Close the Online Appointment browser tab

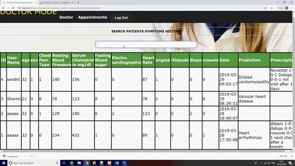[35, 3]
